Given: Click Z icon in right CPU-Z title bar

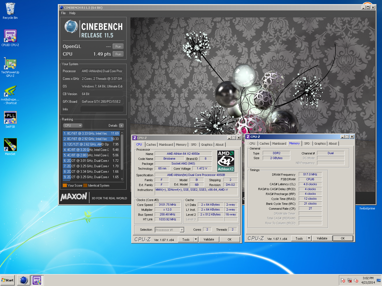Looking at the screenshot, I should 248,137.
